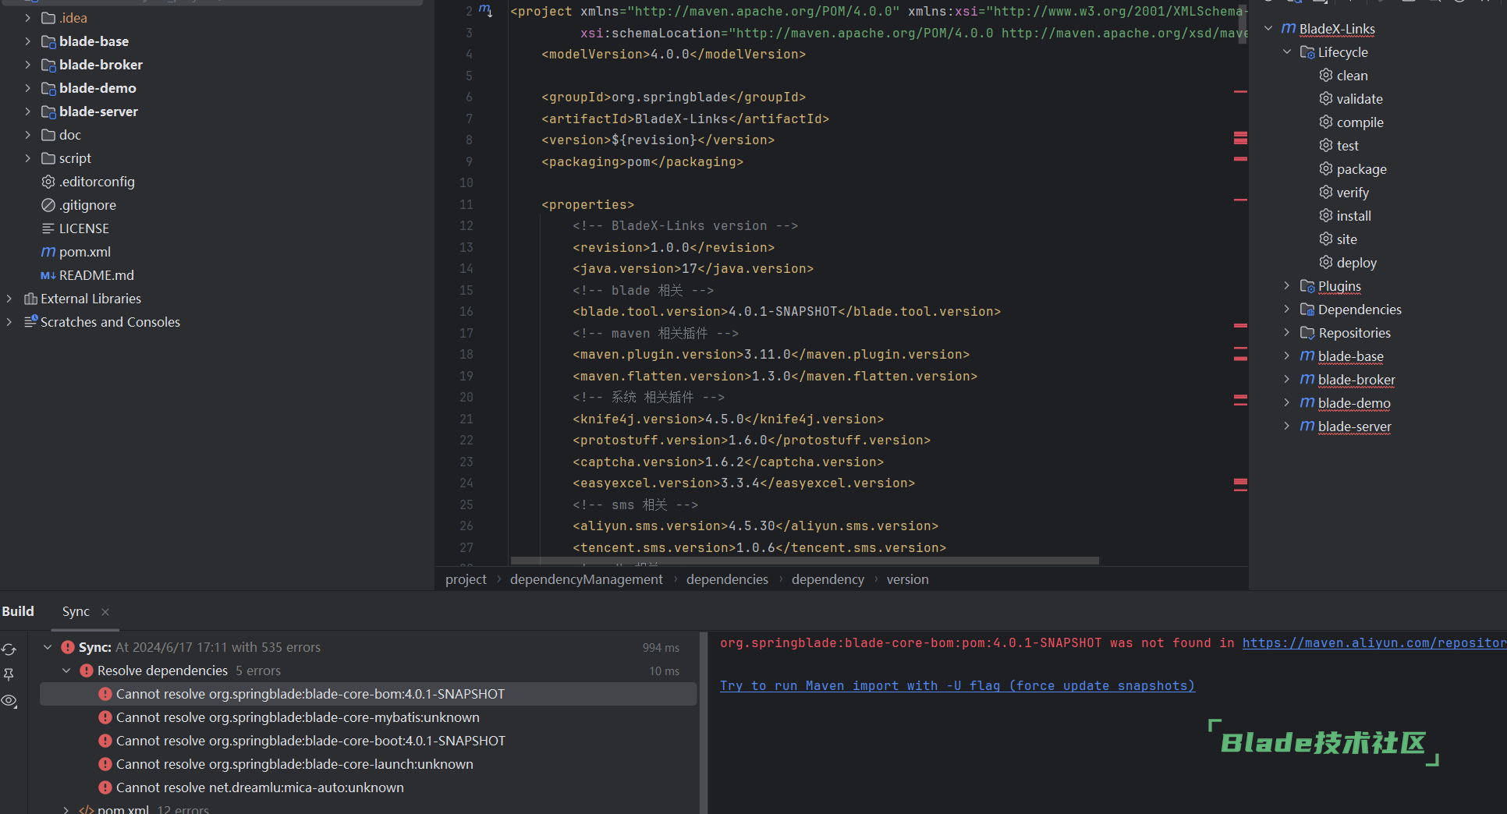Click the clean lifecycle gear icon
Viewport: 1507px width, 814px height.
tap(1325, 76)
